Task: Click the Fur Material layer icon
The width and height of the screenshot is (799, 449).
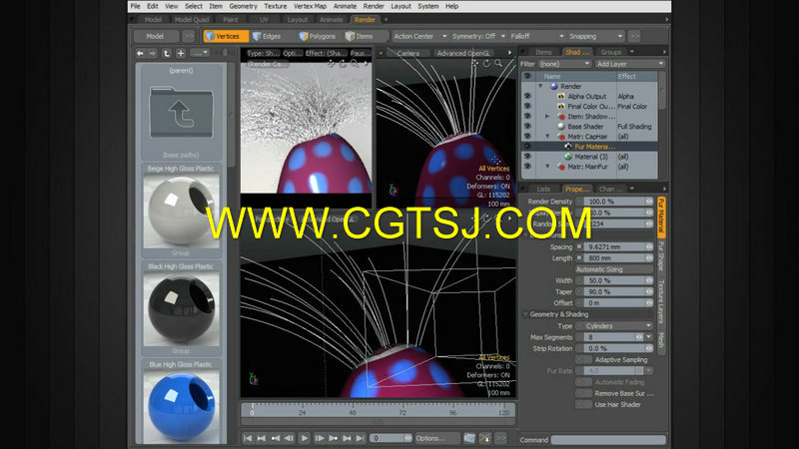Action: click(568, 147)
